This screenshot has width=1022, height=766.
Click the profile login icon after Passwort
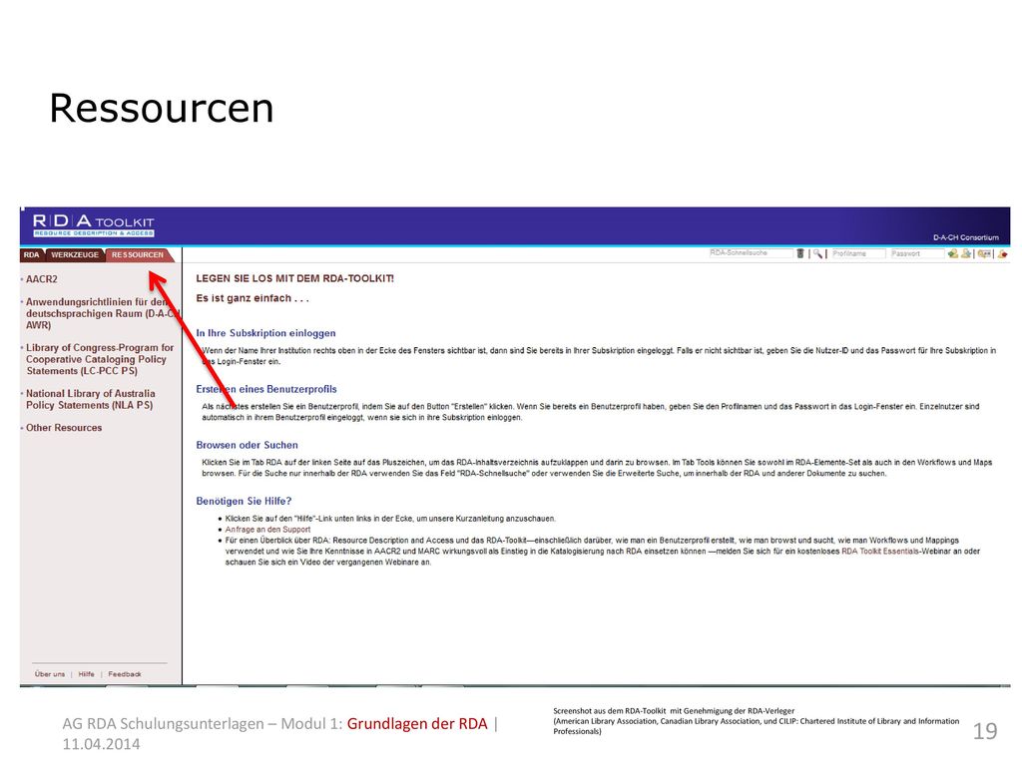pos(953,253)
